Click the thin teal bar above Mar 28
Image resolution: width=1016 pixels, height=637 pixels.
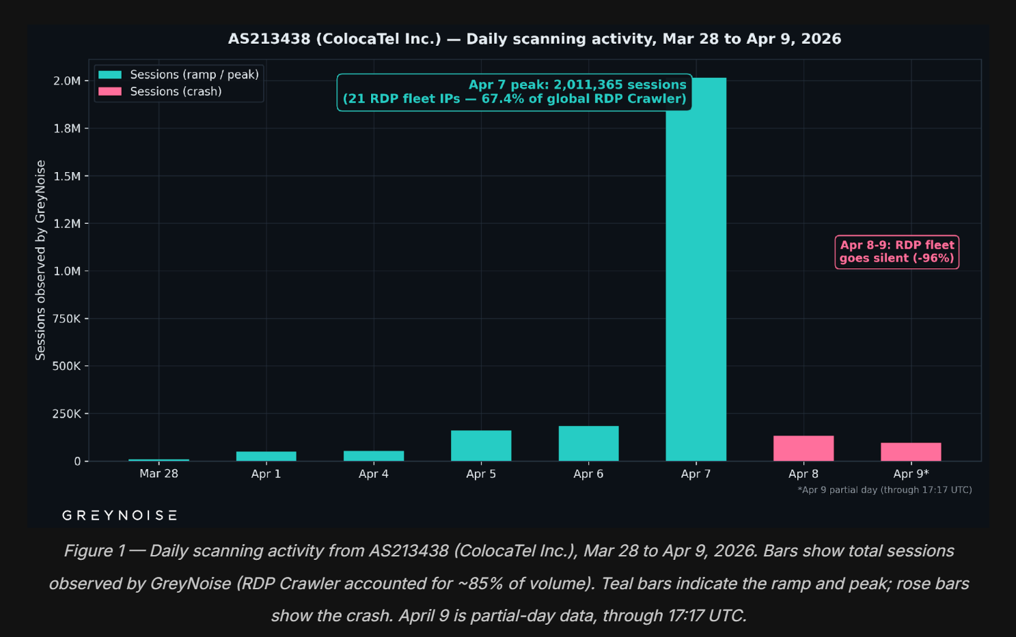(x=159, y=460)
